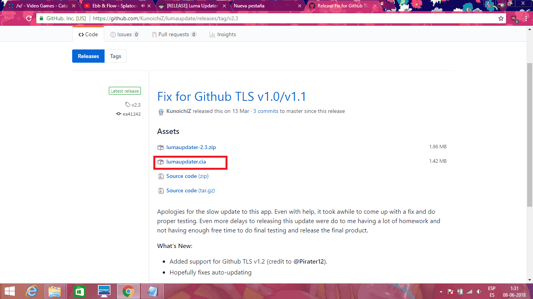Click the Source code (zip) file icon
The width and height of the screenshot is (533, 299).
point(160,176)
